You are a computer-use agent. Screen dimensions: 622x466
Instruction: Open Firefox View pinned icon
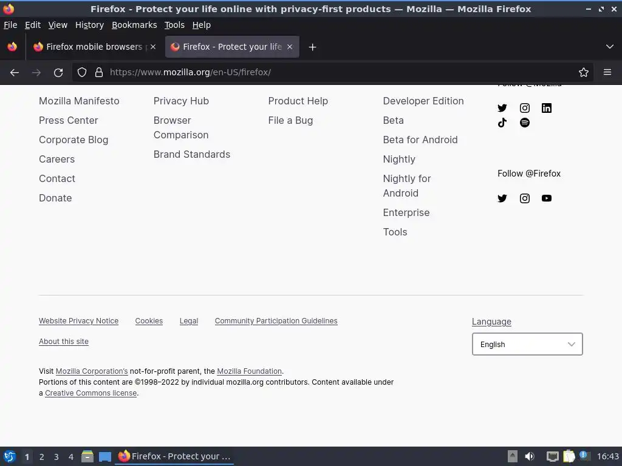click(x=12, y=47)
